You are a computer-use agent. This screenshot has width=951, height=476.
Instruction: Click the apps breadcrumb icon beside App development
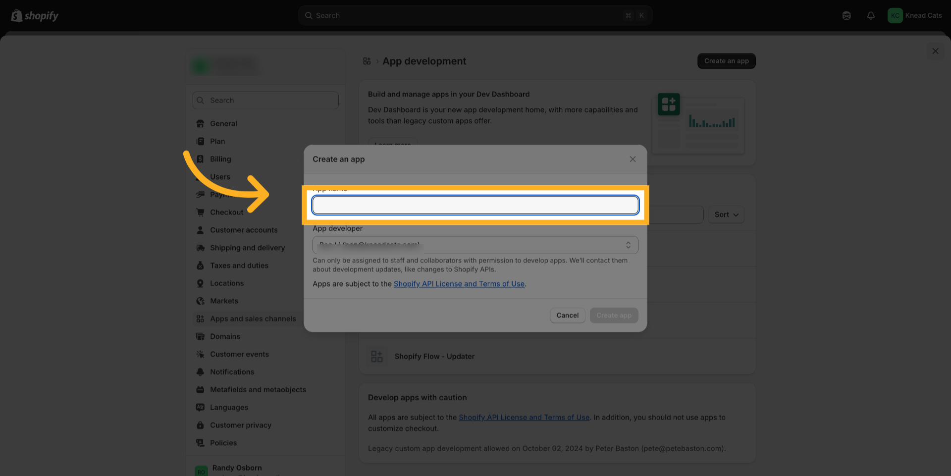tap(367, 61)
